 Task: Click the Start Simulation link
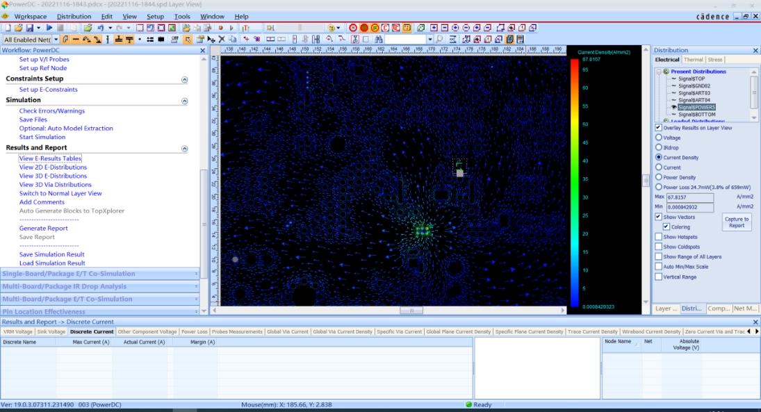42,137
